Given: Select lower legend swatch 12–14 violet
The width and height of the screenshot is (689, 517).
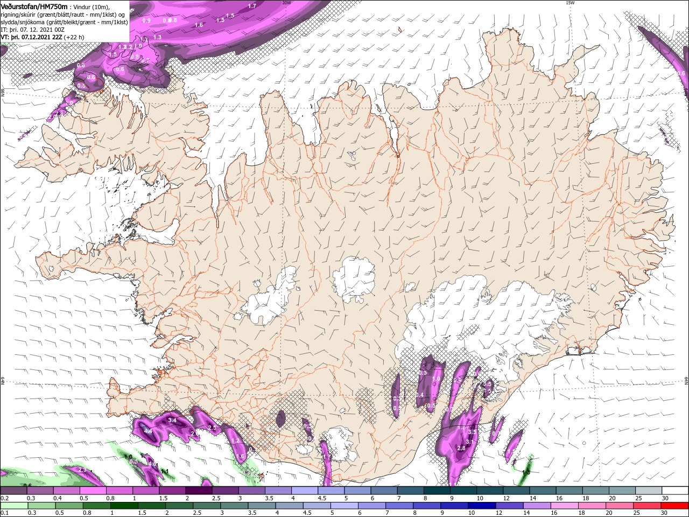Looking at the screenshot, I should (510, 506).
